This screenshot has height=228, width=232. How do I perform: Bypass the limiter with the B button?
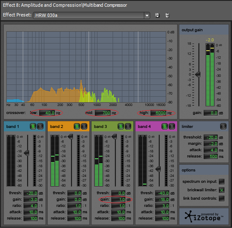[223, 126]
